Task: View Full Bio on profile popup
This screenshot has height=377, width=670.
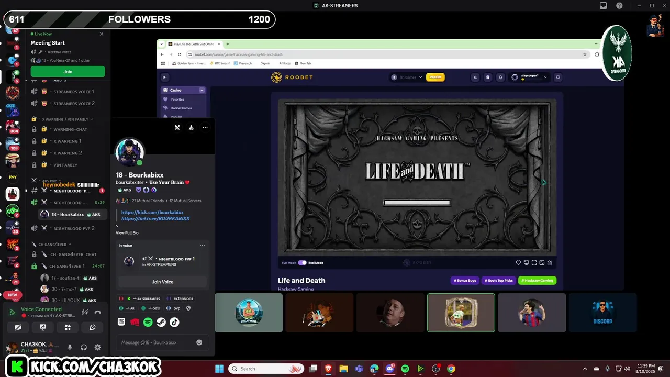Action: [x=127, y=233]
